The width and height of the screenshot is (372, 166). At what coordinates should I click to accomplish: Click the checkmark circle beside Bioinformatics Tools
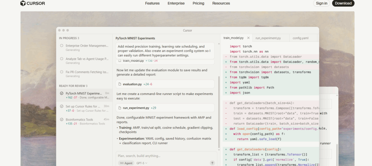[62, 119]
